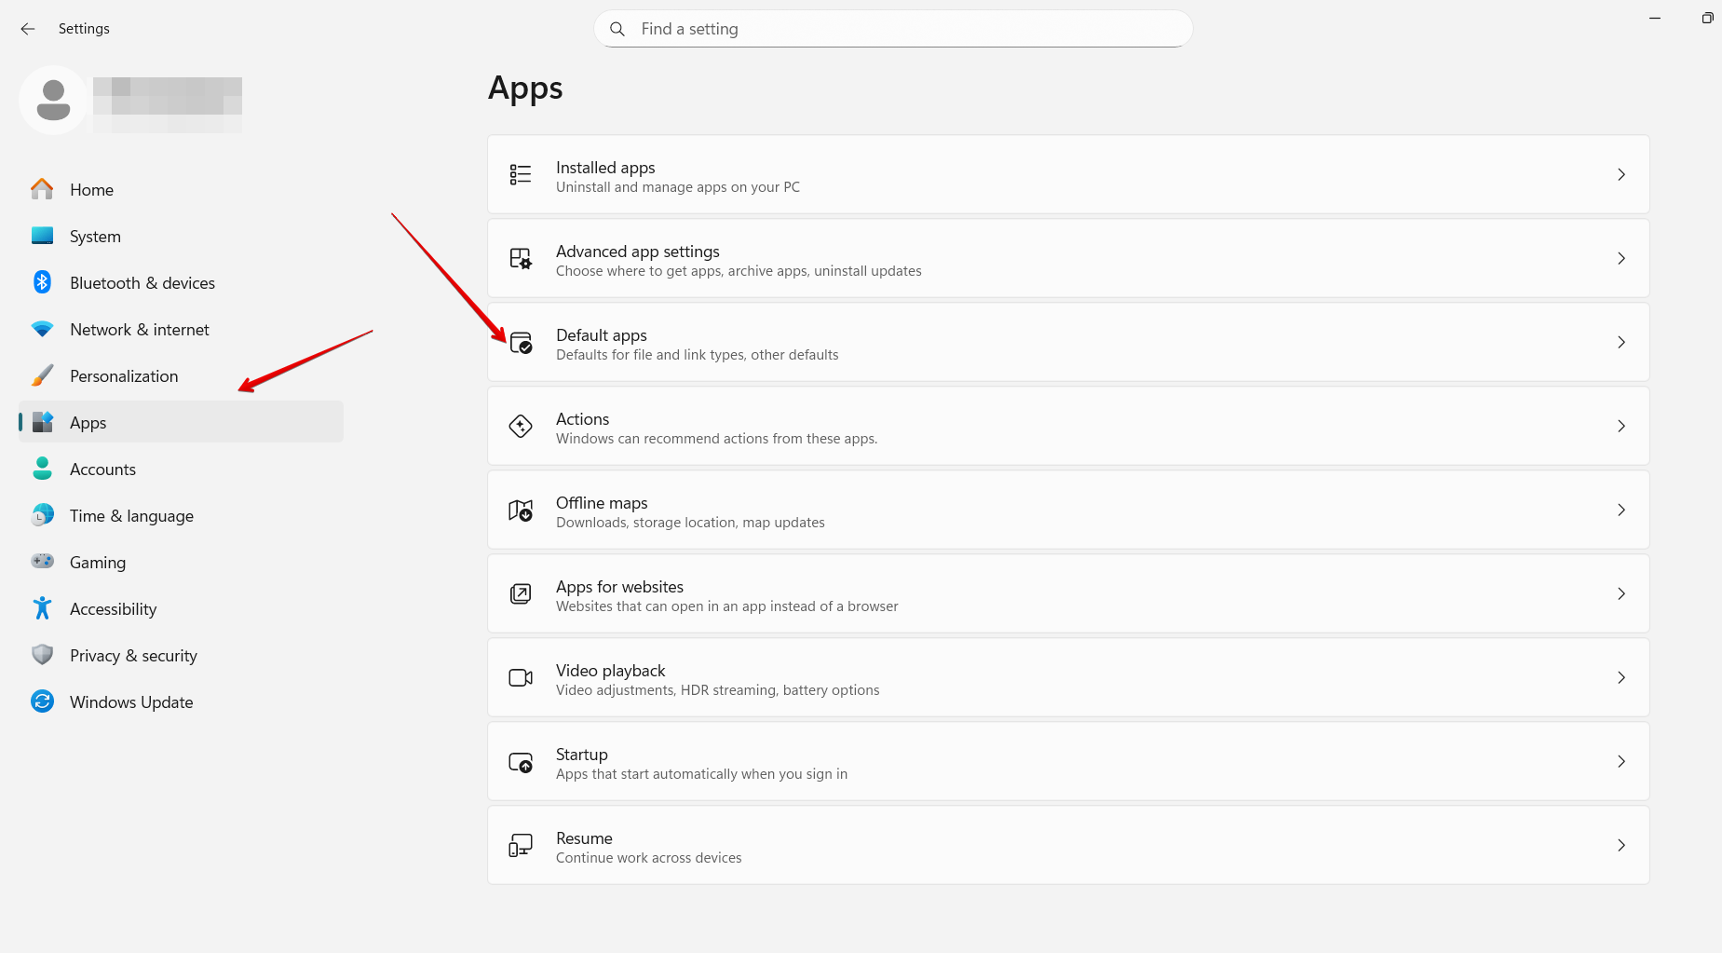Click the Resume devices icon

tap(521, 845)
